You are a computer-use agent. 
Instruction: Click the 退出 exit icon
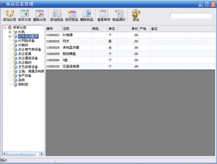pos(136,16)
